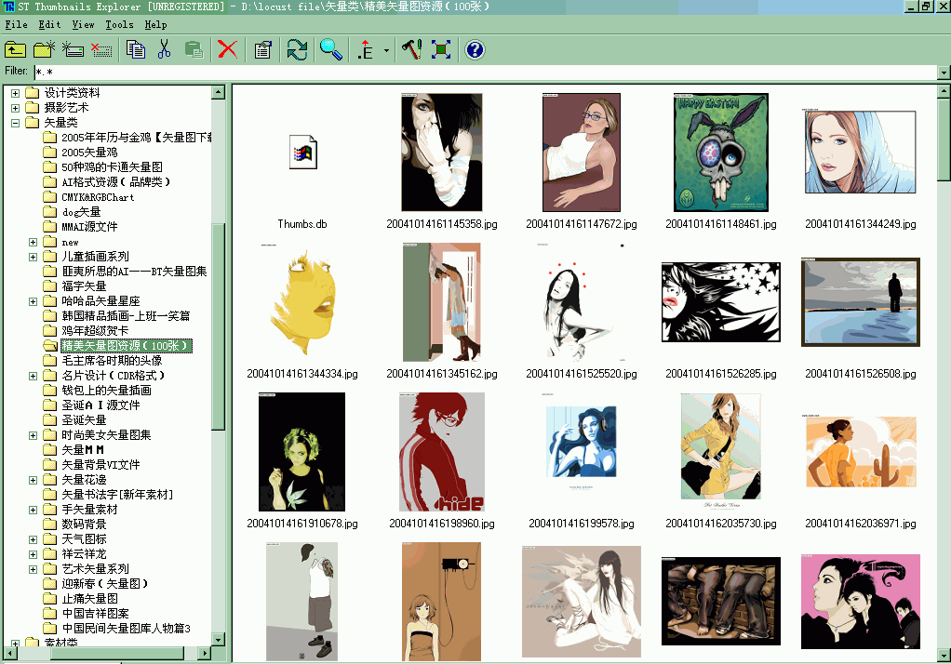Select the 福字矢量 folder
Viewport: 951px width, 664px height.
point(84,286)
